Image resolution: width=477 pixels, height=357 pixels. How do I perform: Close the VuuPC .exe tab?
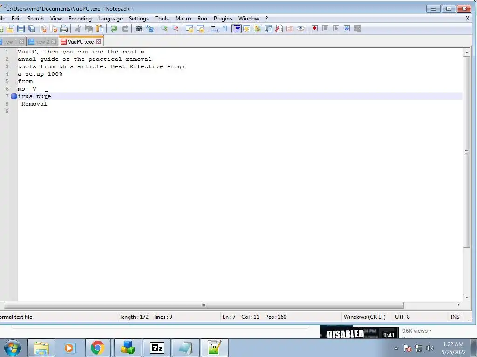(99, 41)
